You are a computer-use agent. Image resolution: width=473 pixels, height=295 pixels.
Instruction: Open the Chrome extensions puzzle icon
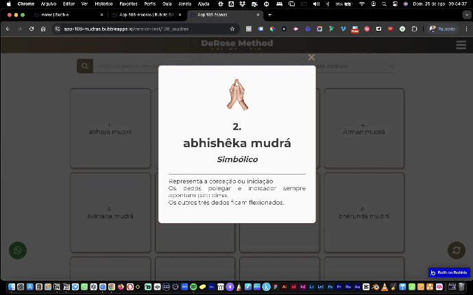pyautogui.click(x=414, y=29)
